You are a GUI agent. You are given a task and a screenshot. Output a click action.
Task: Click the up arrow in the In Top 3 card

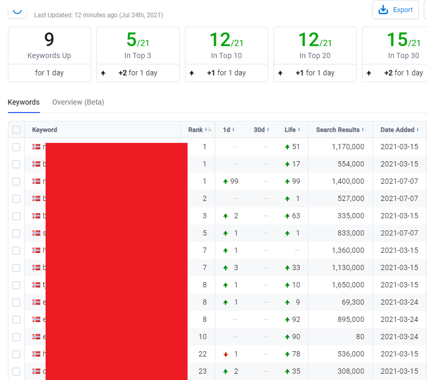tap(103, 73)
